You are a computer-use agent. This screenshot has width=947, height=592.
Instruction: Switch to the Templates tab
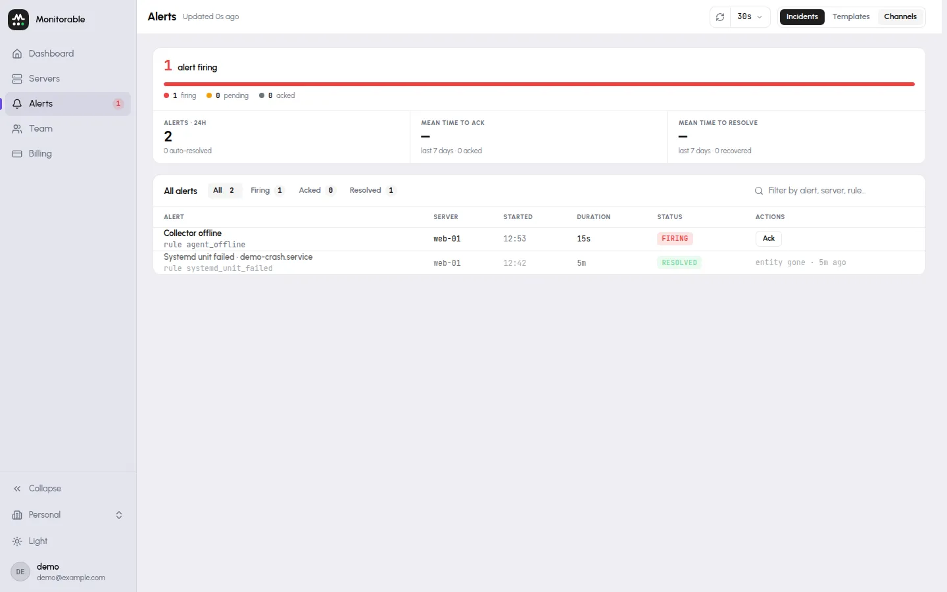(x=851, y=17)
